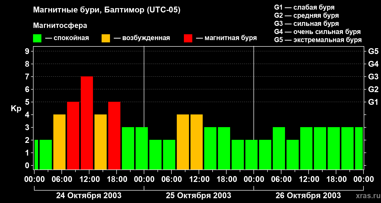Click the 'G3 — сильная буря' legend line
Screen dimensions: 381x203
click(x=307, y=24)
